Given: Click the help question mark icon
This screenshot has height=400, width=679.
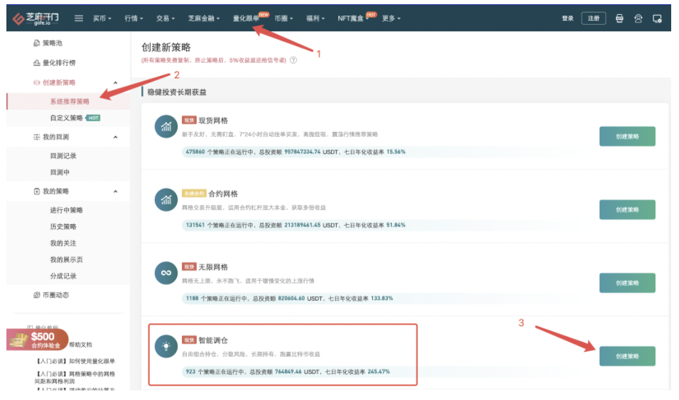Looking at the screenshot, I should pyautogui.click(x=293, y=60).
